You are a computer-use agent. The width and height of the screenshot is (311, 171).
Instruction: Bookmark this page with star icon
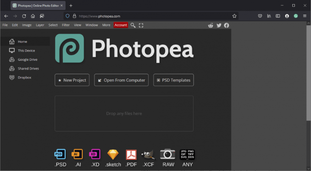pyautogui.click(x=234, y=16)
